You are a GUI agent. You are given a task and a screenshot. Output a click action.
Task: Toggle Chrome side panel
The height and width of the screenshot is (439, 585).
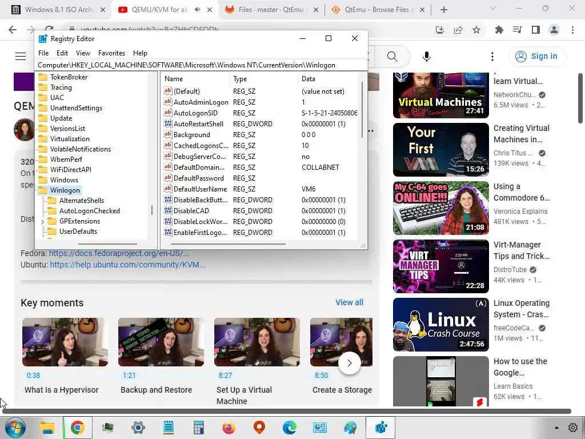536,30
